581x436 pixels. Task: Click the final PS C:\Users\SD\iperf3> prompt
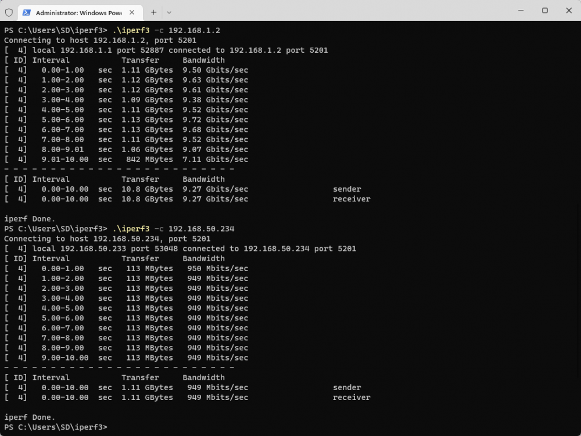click(56, 427)
